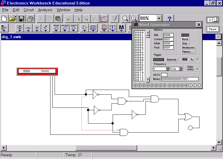Flip the component horizontally
This screenshot has width=223, height=159.
[78, 19]
